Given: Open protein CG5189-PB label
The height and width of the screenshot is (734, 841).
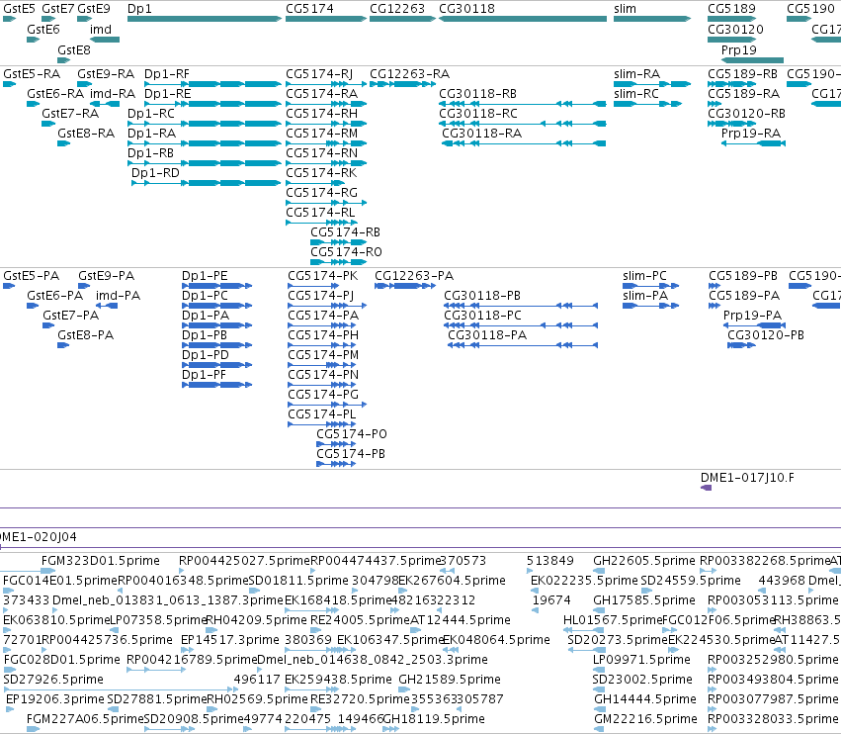Looking at the screenshot, I should [x=743, y=276].
